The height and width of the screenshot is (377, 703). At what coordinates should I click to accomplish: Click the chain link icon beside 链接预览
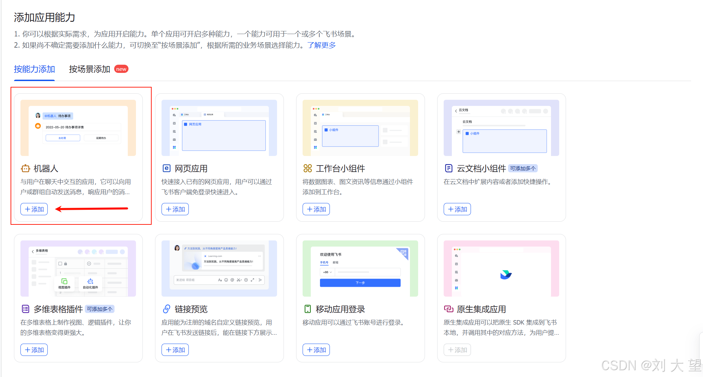point(166,309)
